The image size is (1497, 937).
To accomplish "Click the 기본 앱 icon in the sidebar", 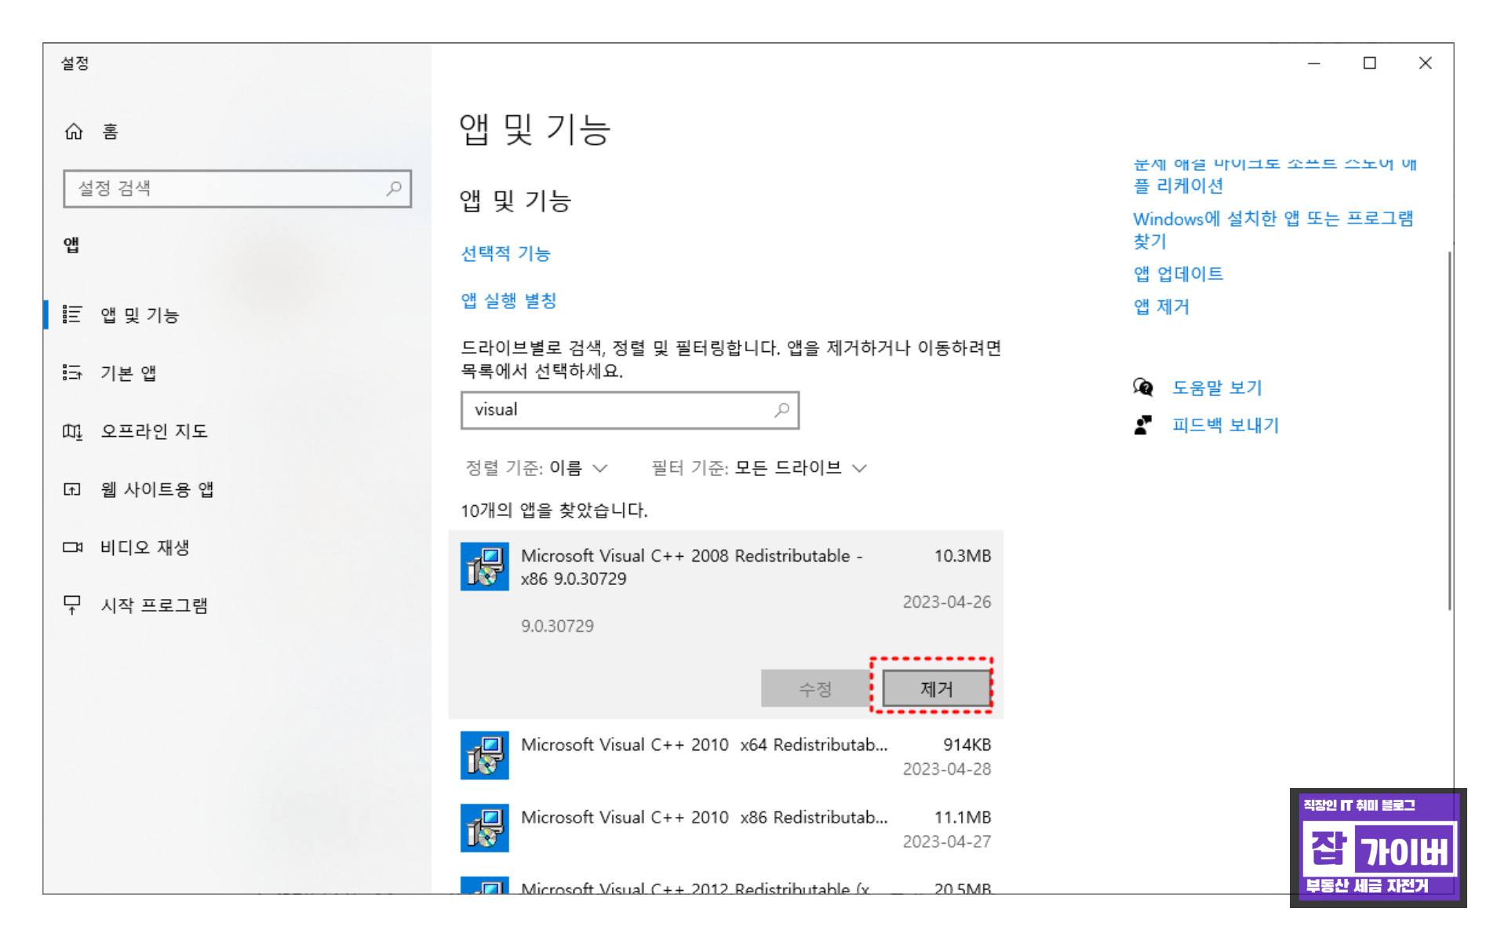I will (x=72, y=372).
